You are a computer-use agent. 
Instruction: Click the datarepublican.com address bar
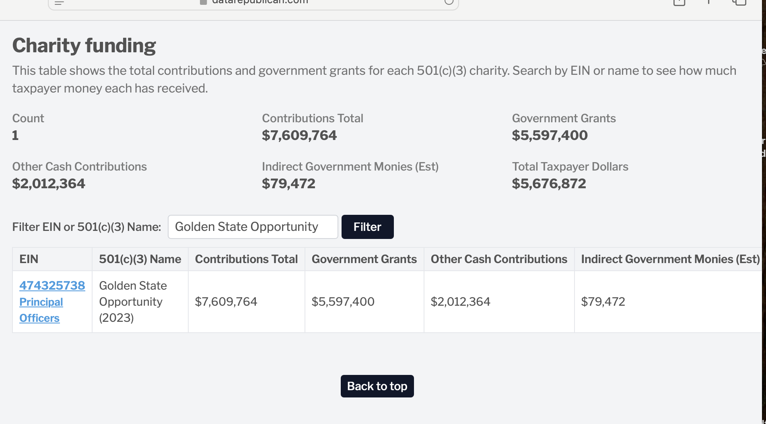pyautogui.click(x=260, y=2)
